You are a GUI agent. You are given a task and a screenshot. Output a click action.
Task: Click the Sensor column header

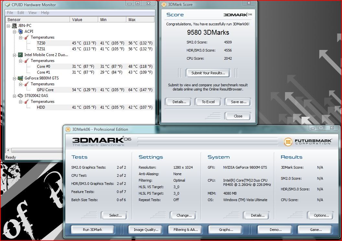pos(38,20)
